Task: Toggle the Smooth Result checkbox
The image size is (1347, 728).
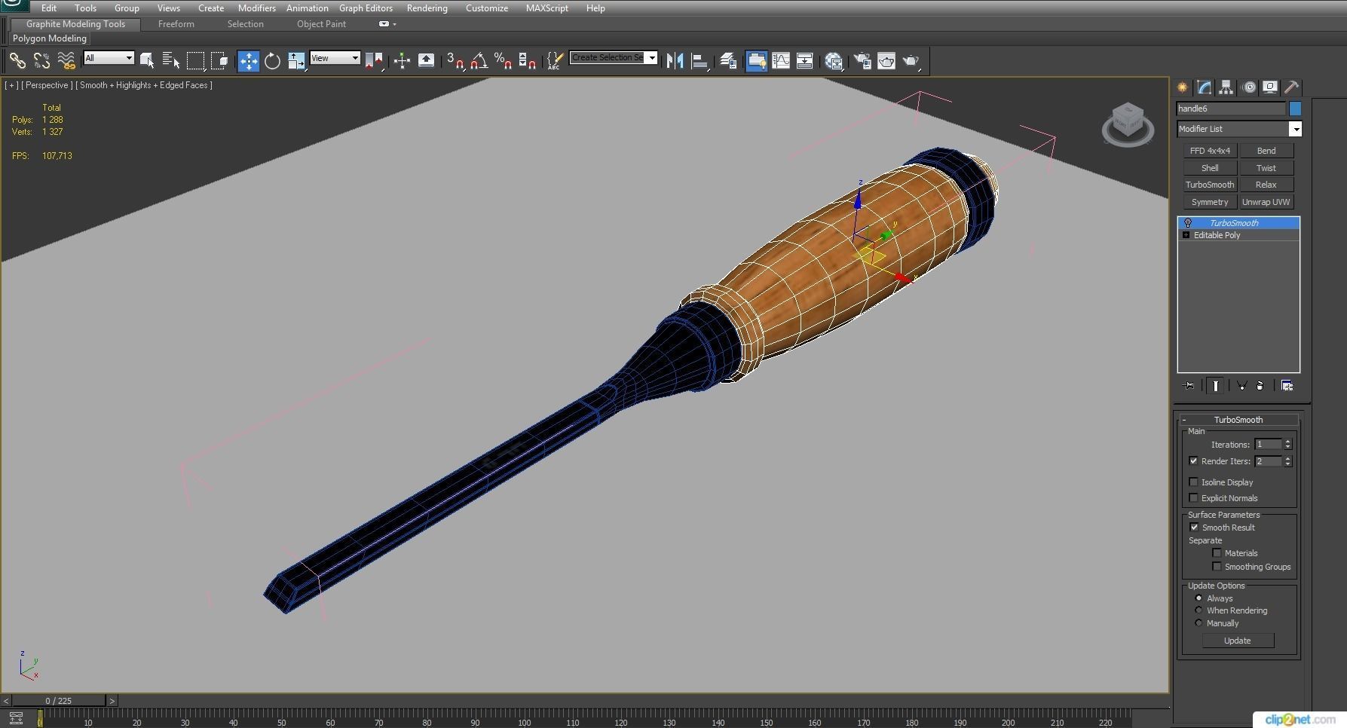Action: pyautogui.click(x=1194, y=528)
